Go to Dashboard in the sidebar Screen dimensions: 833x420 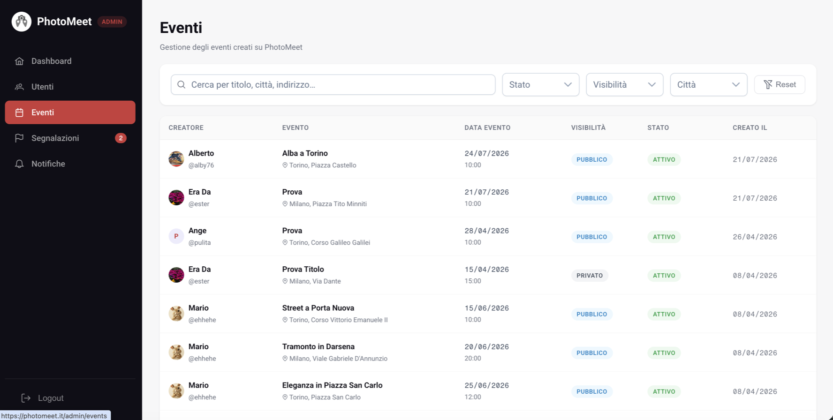70,61
